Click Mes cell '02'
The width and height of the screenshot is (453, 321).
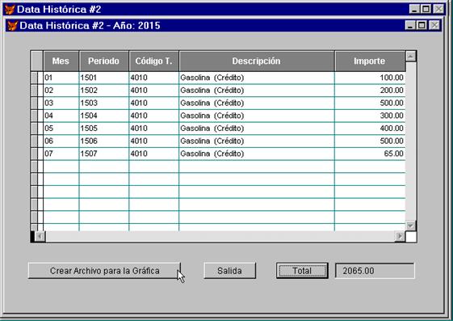click(61, 91)
